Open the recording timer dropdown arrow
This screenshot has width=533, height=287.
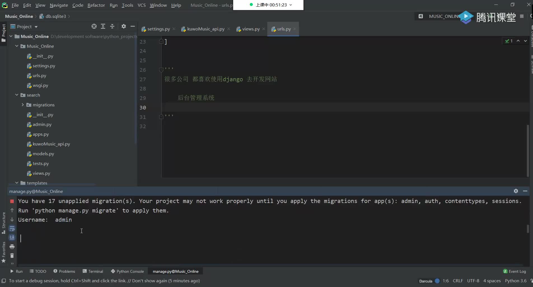click(x=291, y=5)
